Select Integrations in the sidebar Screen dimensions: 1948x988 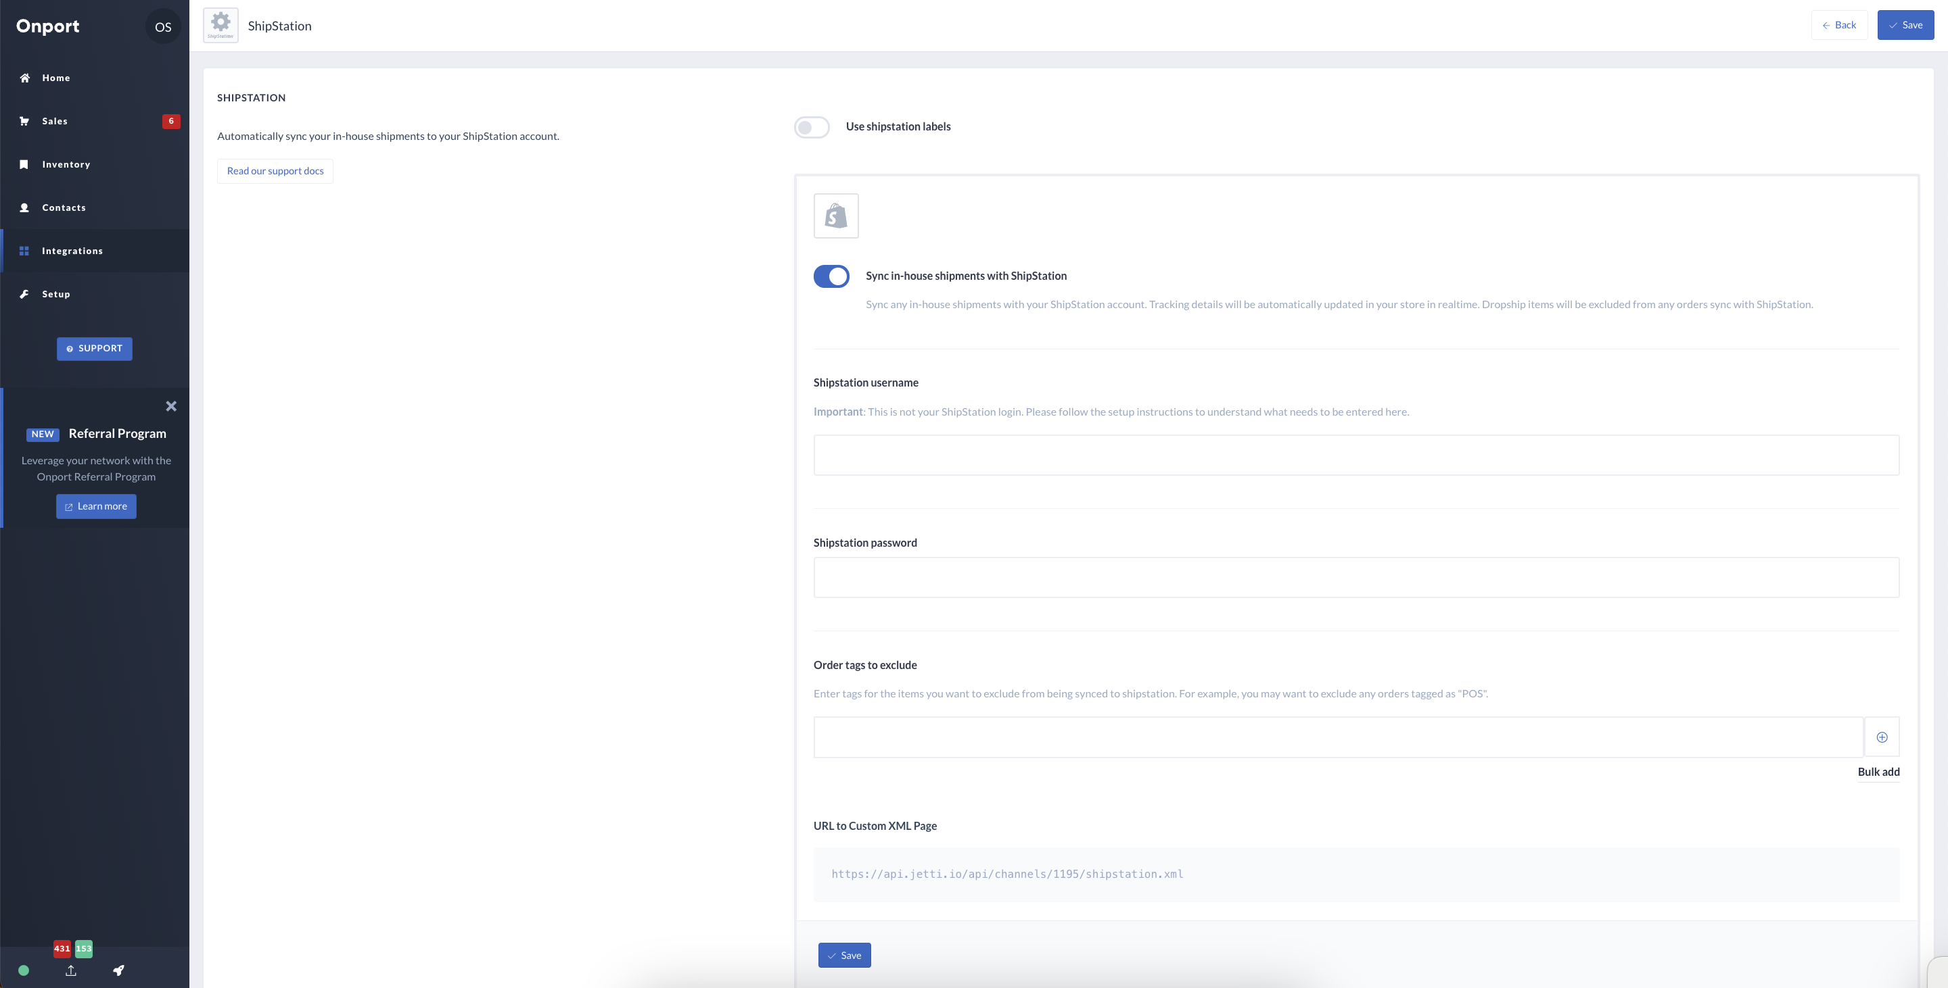click(x=95, y=251)
